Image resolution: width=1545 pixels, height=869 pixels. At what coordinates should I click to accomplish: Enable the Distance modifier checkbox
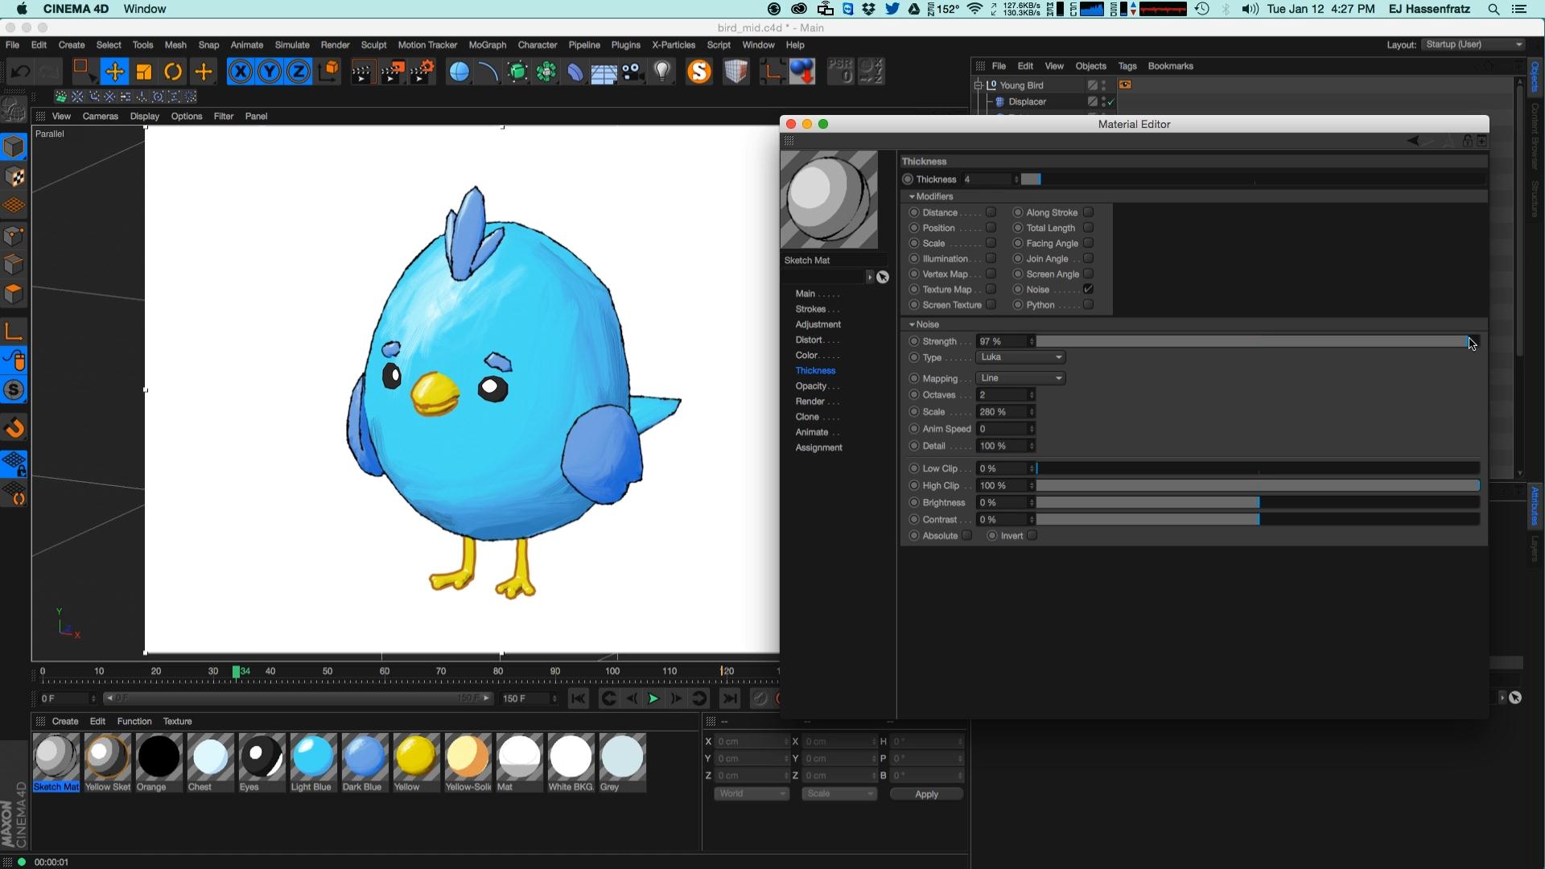991,212
